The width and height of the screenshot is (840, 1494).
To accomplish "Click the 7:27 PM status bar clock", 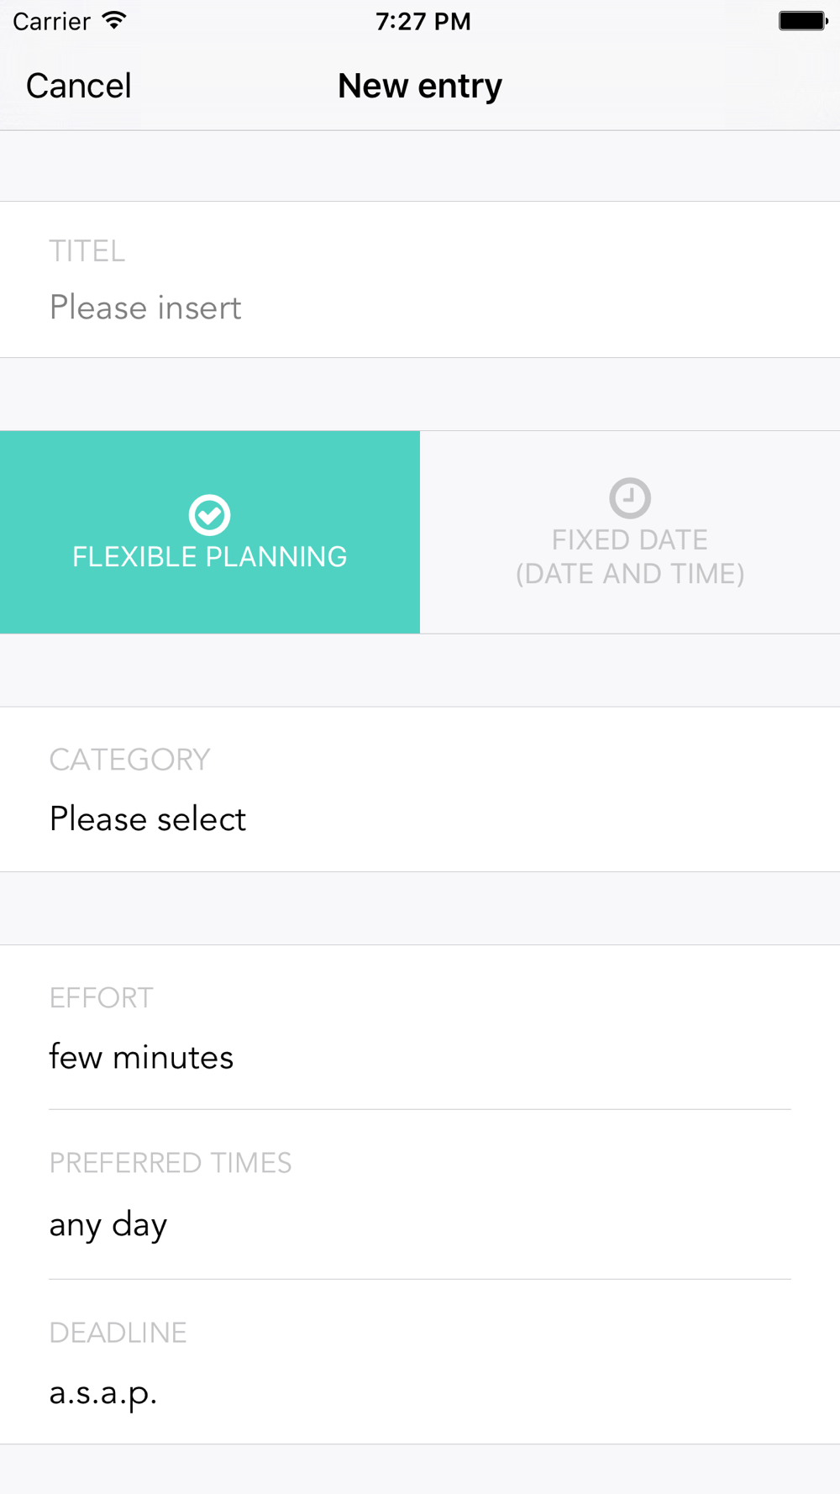I will point(423,21).
